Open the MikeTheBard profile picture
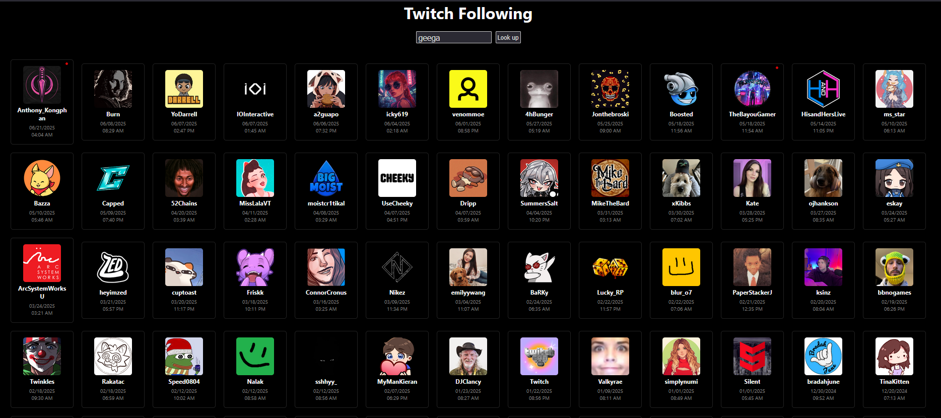The image size is (941, 418). click(610, 178)
